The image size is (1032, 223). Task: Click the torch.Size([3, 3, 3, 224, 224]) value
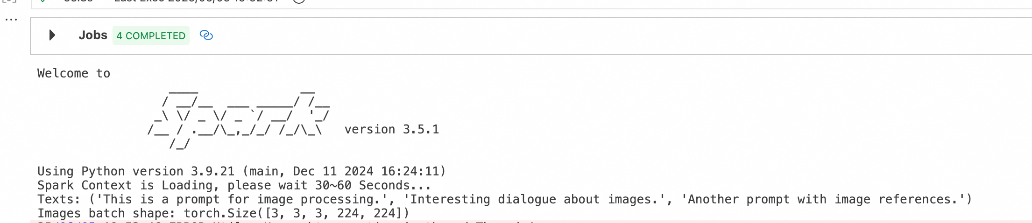coord(296,214)
